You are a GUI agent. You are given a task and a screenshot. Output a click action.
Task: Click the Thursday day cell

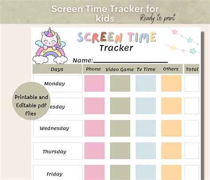(58, 151)
